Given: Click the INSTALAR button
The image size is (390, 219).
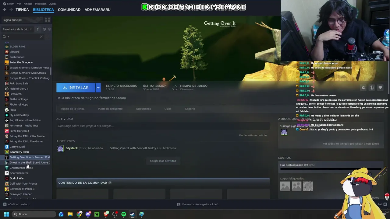Looking at the screenshot, I should click(x=76, y=88).
